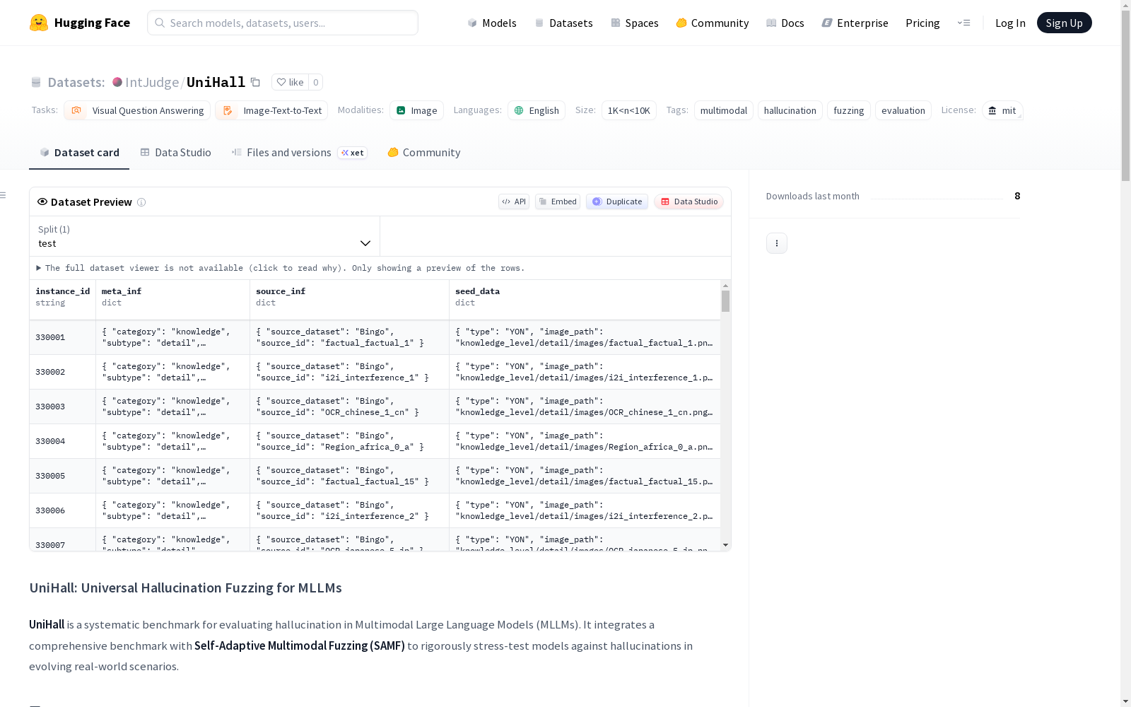The height and width of the screenshot is (707, 1131).
Task: Go to Datasets in the top navigation
Action: (563, 23)
